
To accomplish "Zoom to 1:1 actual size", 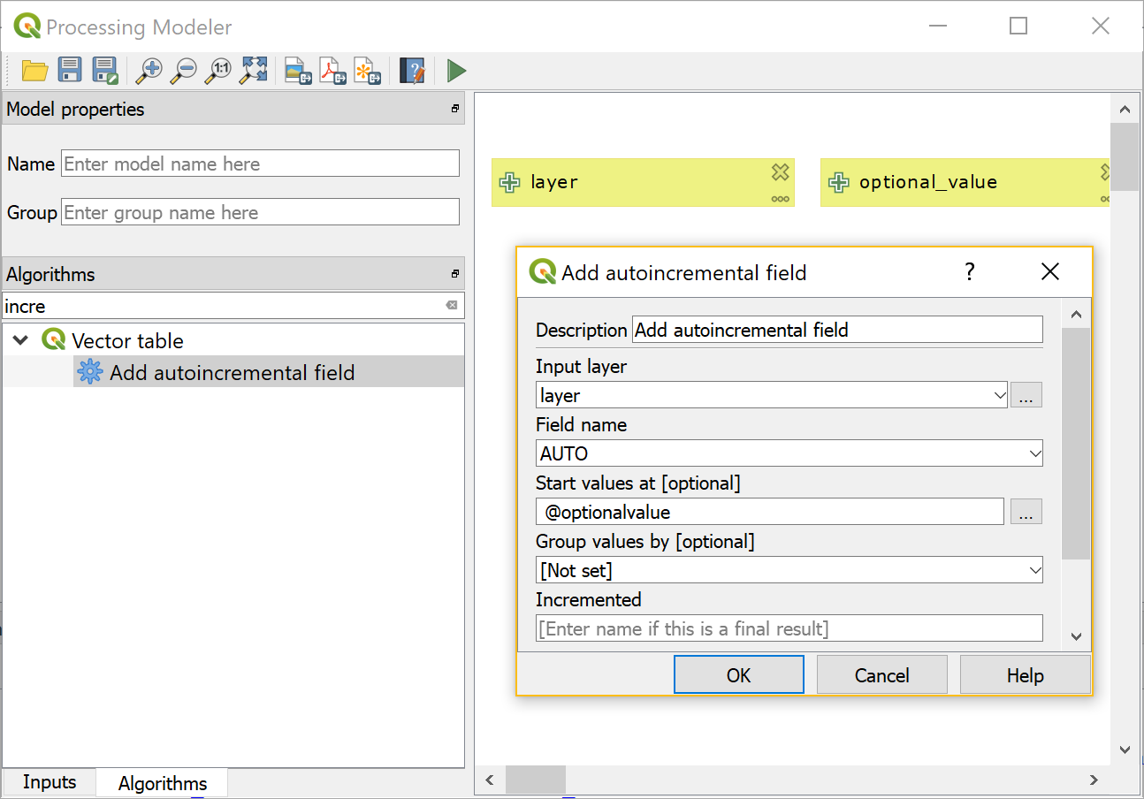I will 217,71.
